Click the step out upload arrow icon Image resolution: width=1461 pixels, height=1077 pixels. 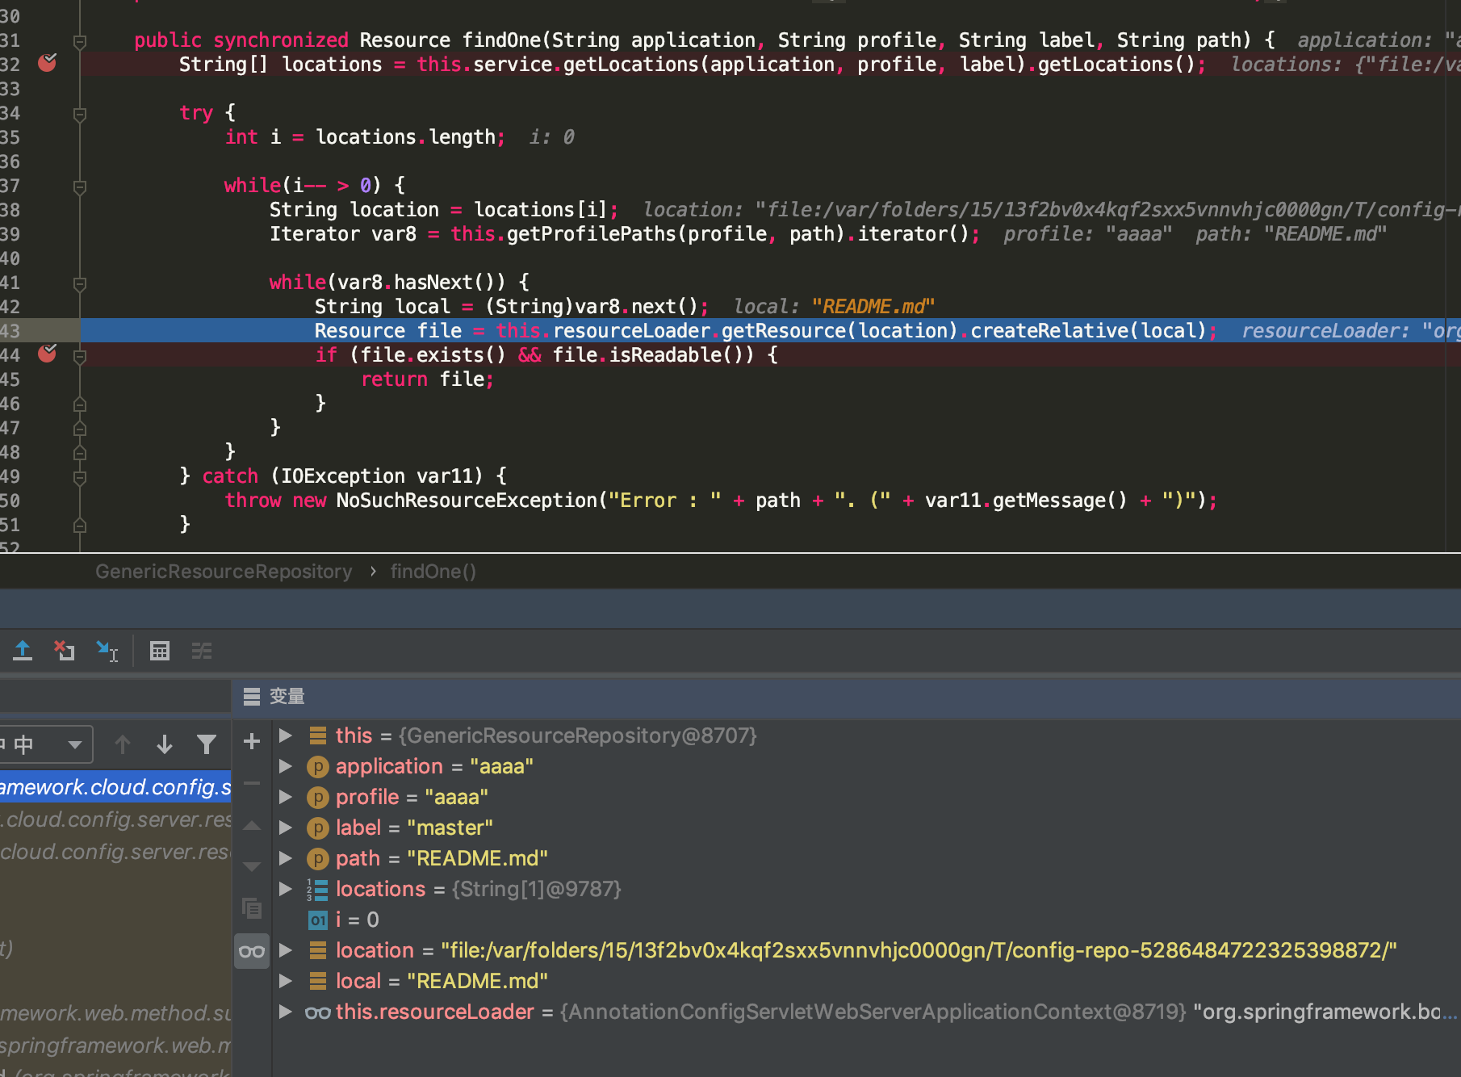point(23,651)
